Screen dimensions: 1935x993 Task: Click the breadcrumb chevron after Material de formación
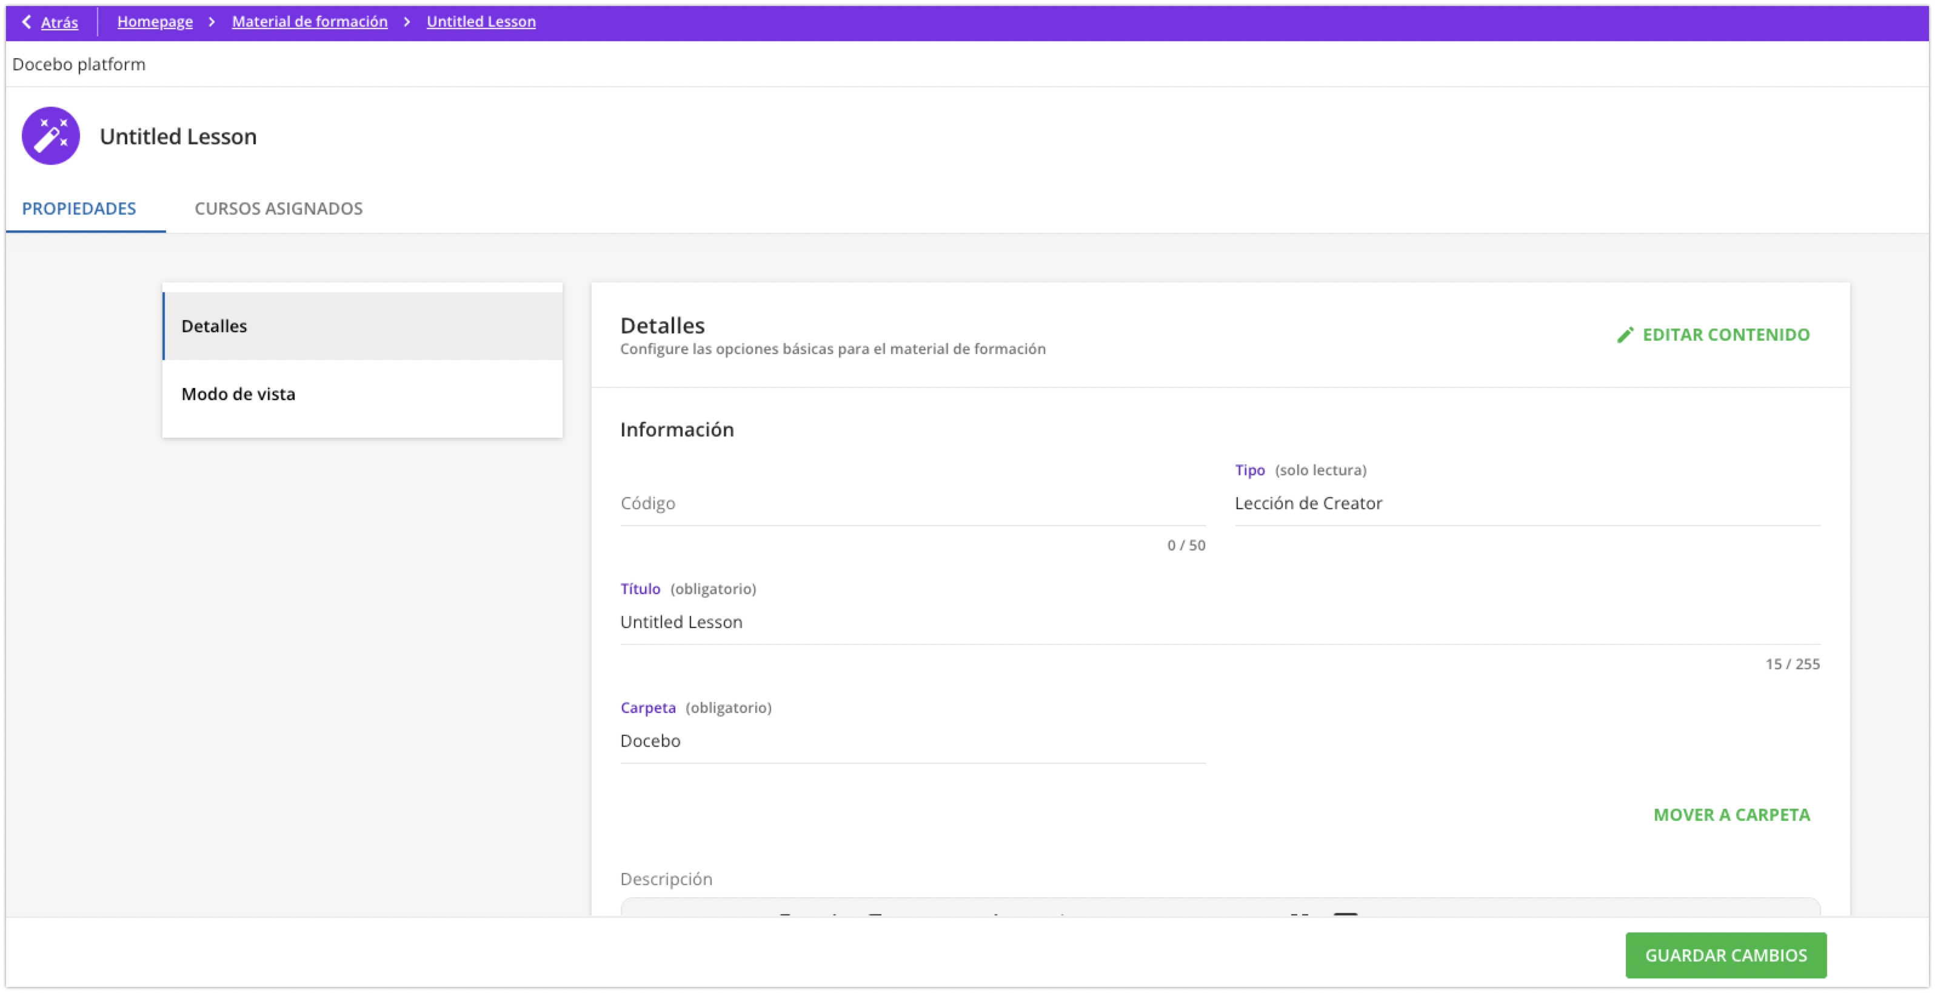point(407,22)
